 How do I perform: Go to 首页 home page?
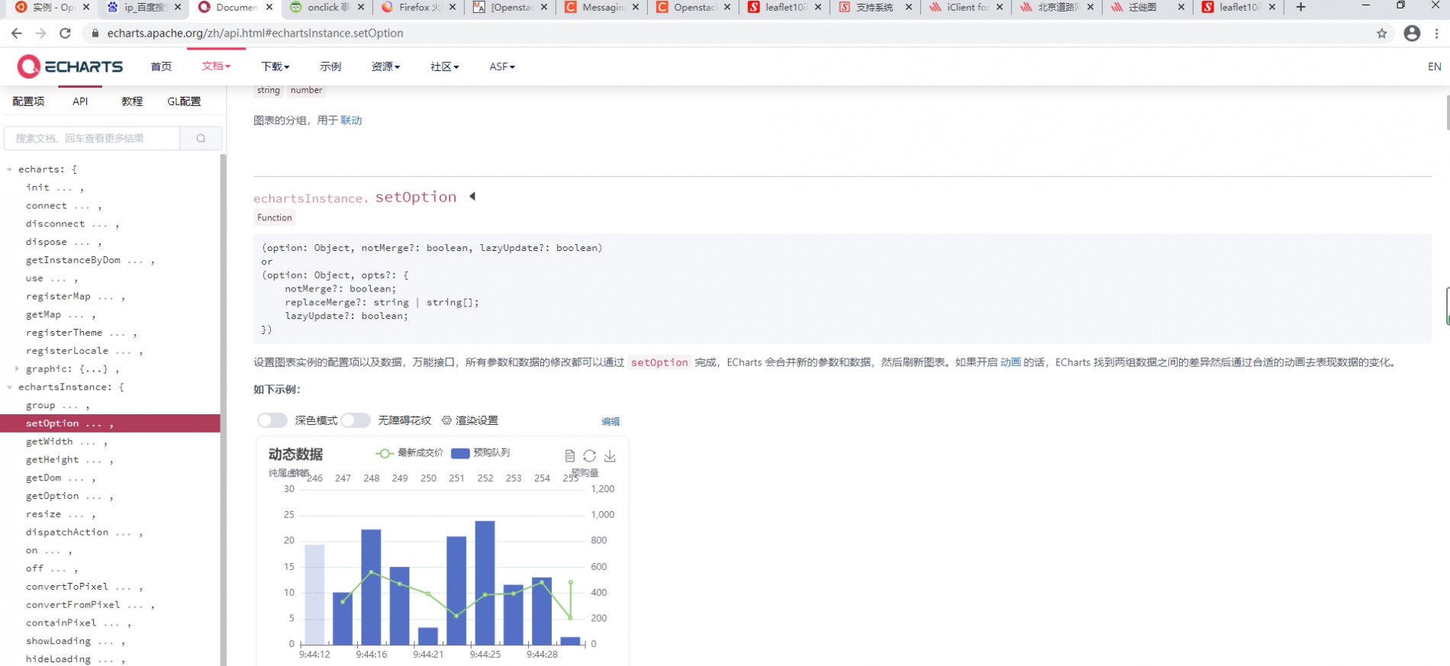coord(161,66)
